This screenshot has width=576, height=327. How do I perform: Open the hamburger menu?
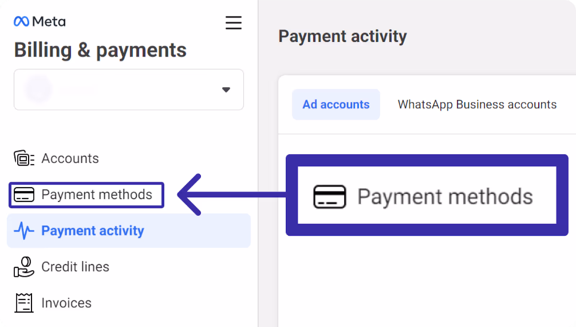click(x=233, y=23)
